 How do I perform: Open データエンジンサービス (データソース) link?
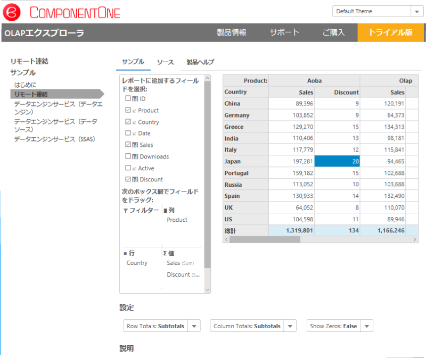point(56,126)
